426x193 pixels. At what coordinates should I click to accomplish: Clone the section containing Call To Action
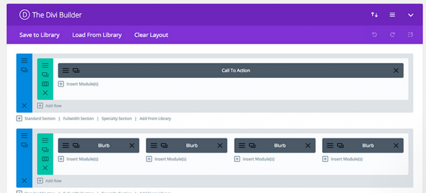[x=25, y=70]
